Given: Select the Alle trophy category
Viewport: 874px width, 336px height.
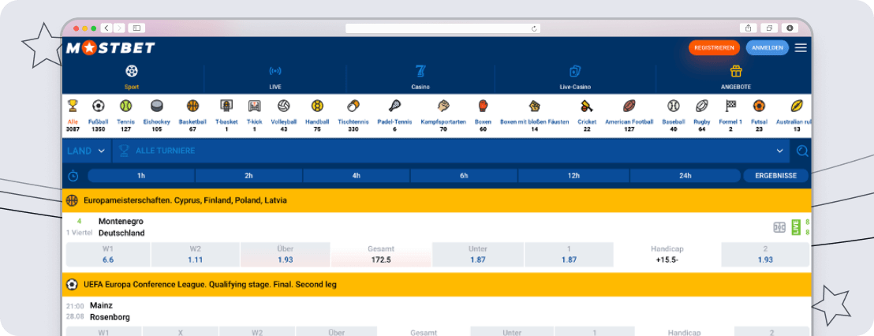Looking at the screenshot, I should [x=73, y=116].
